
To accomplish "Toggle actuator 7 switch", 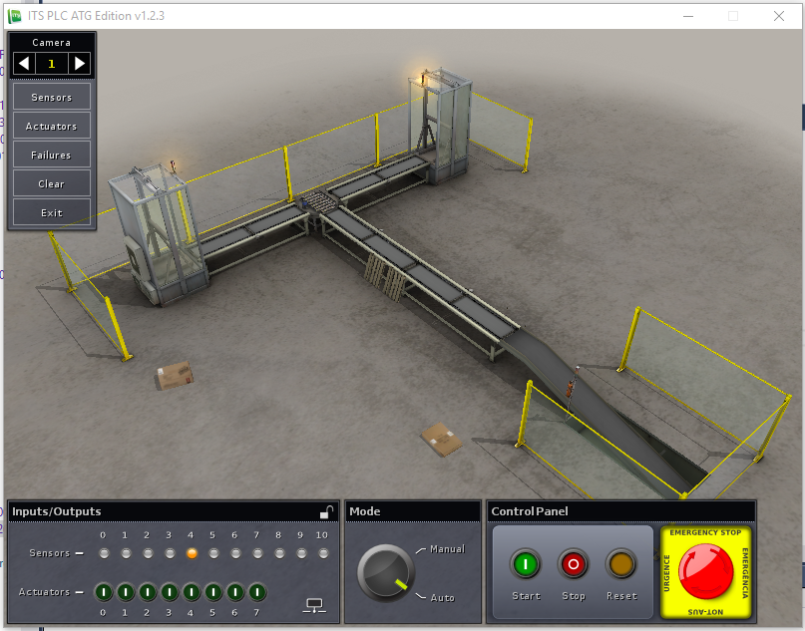I will (256, 592).
